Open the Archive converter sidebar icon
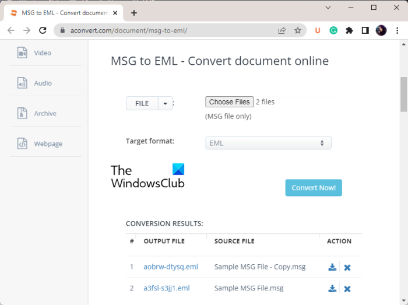 pyautogui.click(x=22, y=113)
